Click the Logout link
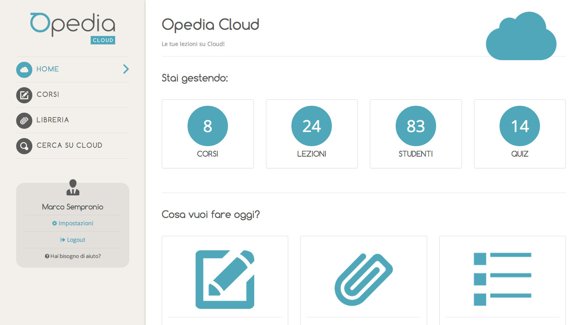Image resolution: width=582 pixels, height=325 pixels. coord(73,240)
